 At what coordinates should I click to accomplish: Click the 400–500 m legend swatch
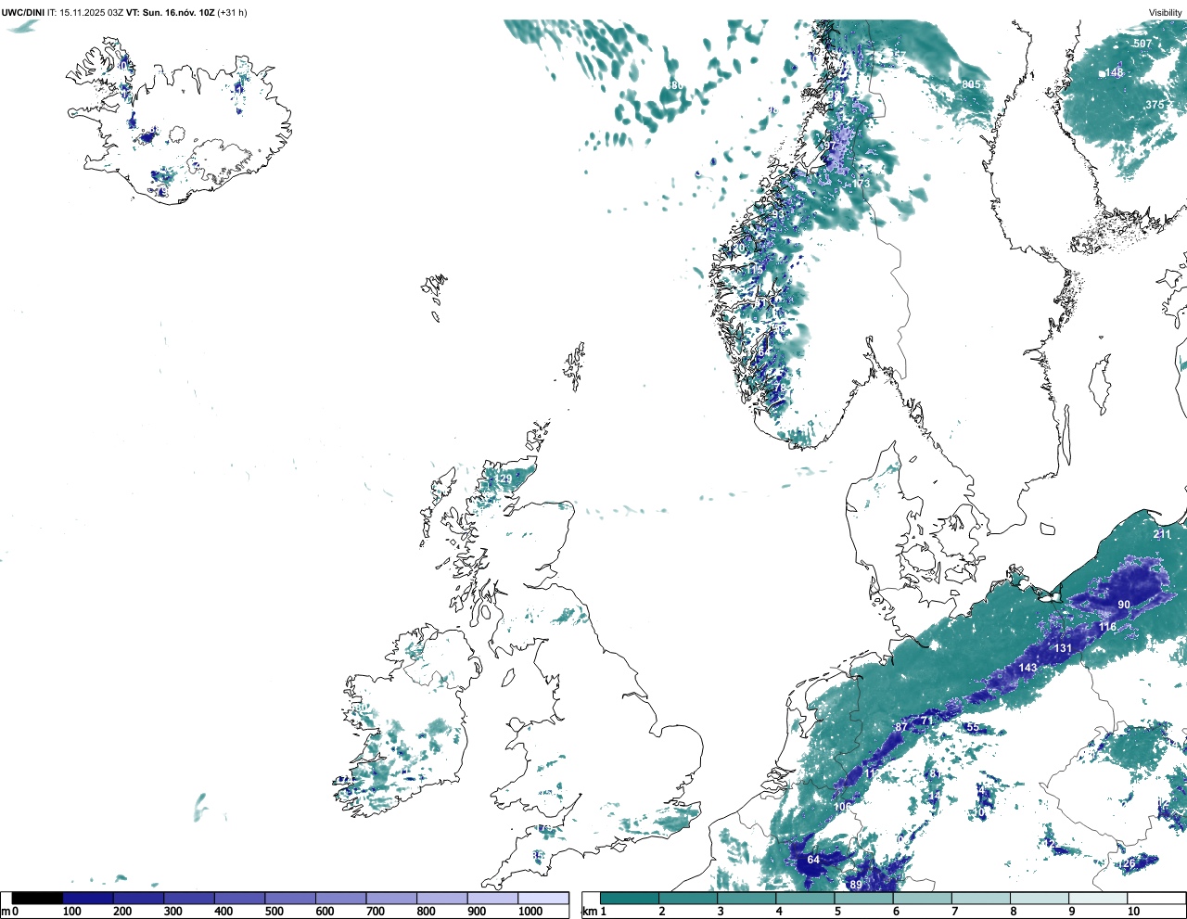(239, 898)
